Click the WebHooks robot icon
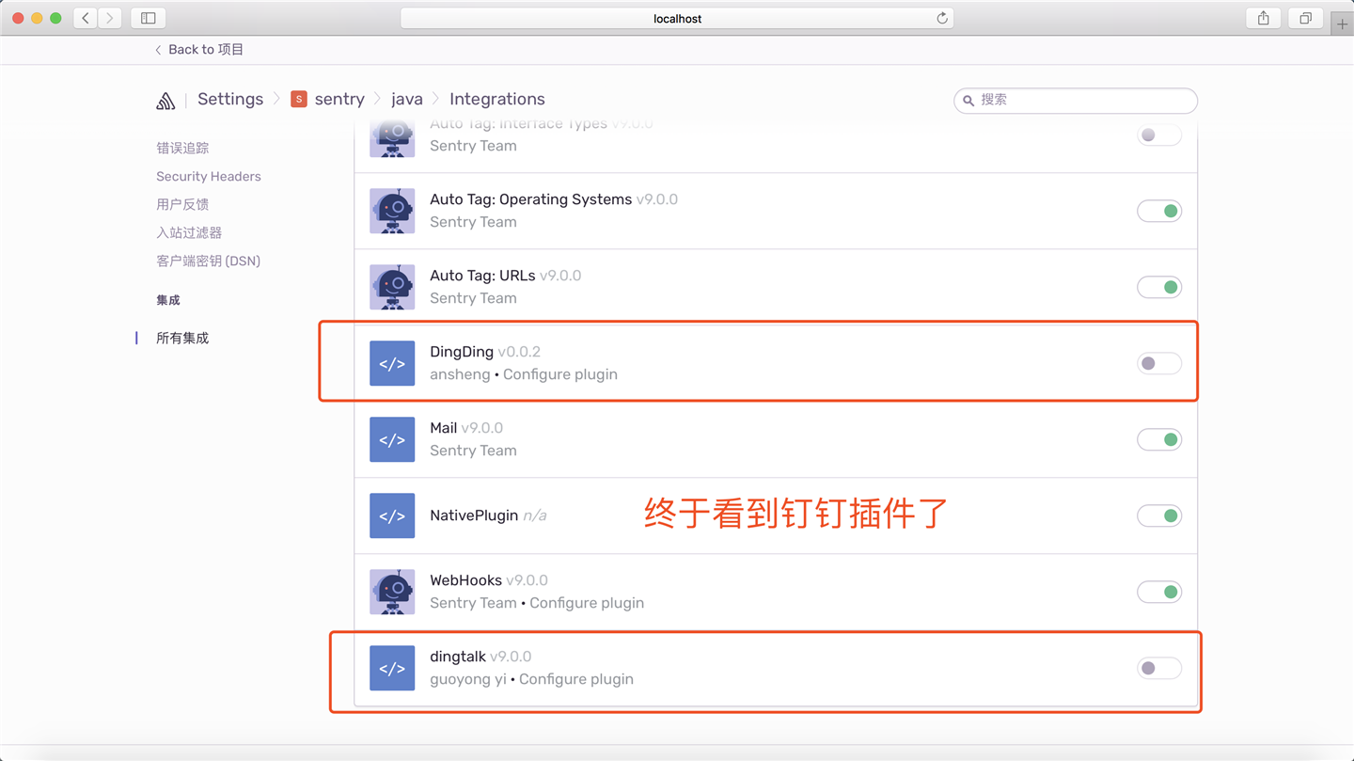This screenshot has height=761, width=1354. [392, 592]
